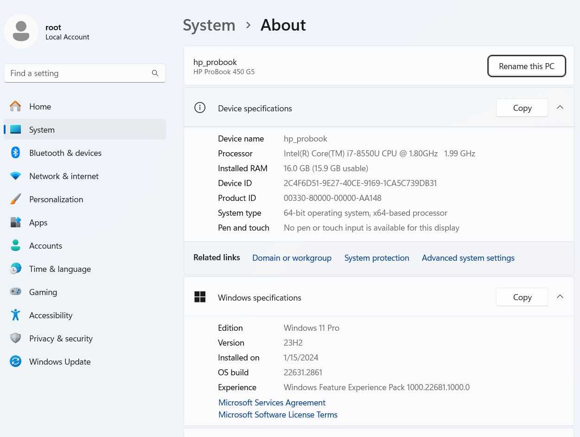Viewport: 580px width, 437px height.
Task: Click Installed RAM value 16.0 GB
Action: coord(326,168)
